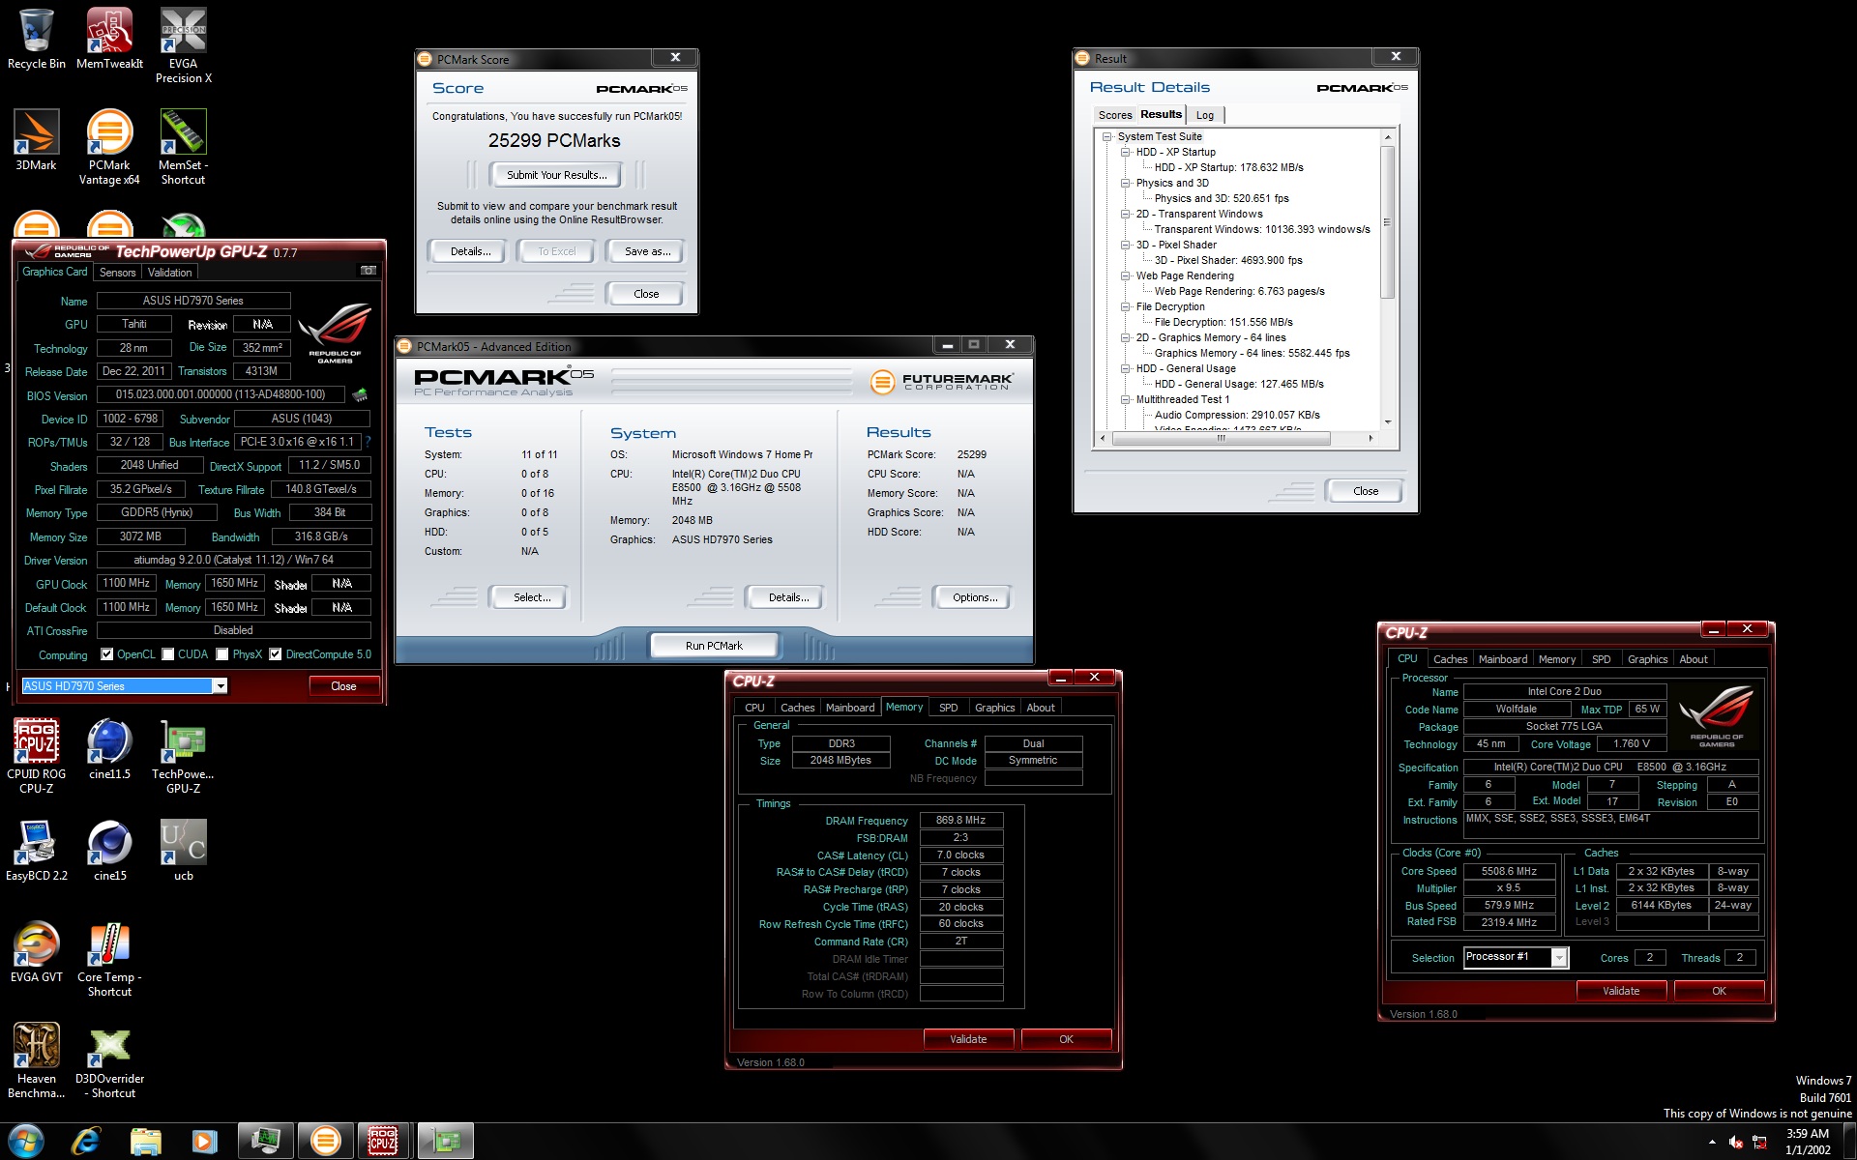The width and height of the screenshot is (1857, 1160).
Task: Click Validate in Memory CPU-Z window
Action: [968, 1039]
